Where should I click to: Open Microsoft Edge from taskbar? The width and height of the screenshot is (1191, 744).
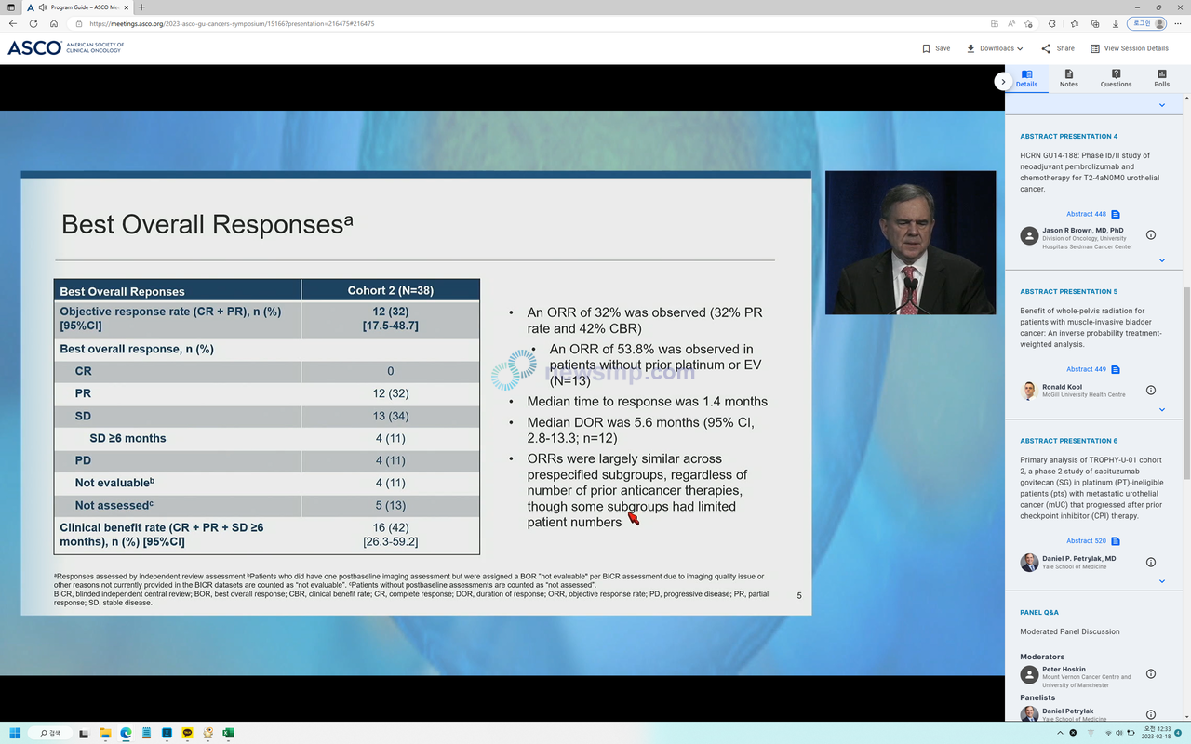click(126, 733)
